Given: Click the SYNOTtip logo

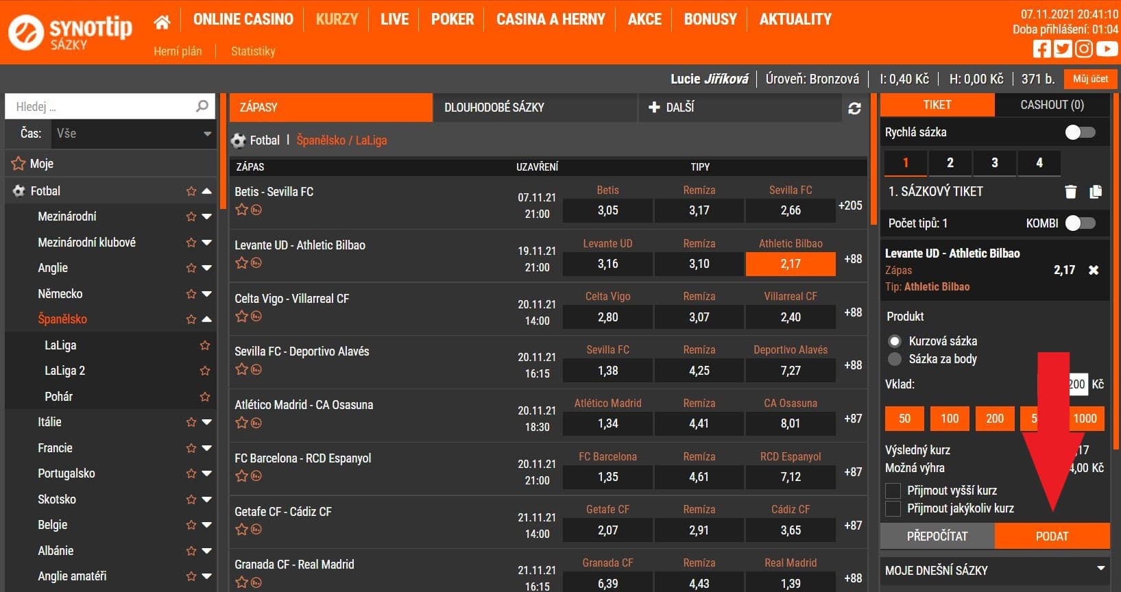Looking at the screenshot, I should point(70,33).
